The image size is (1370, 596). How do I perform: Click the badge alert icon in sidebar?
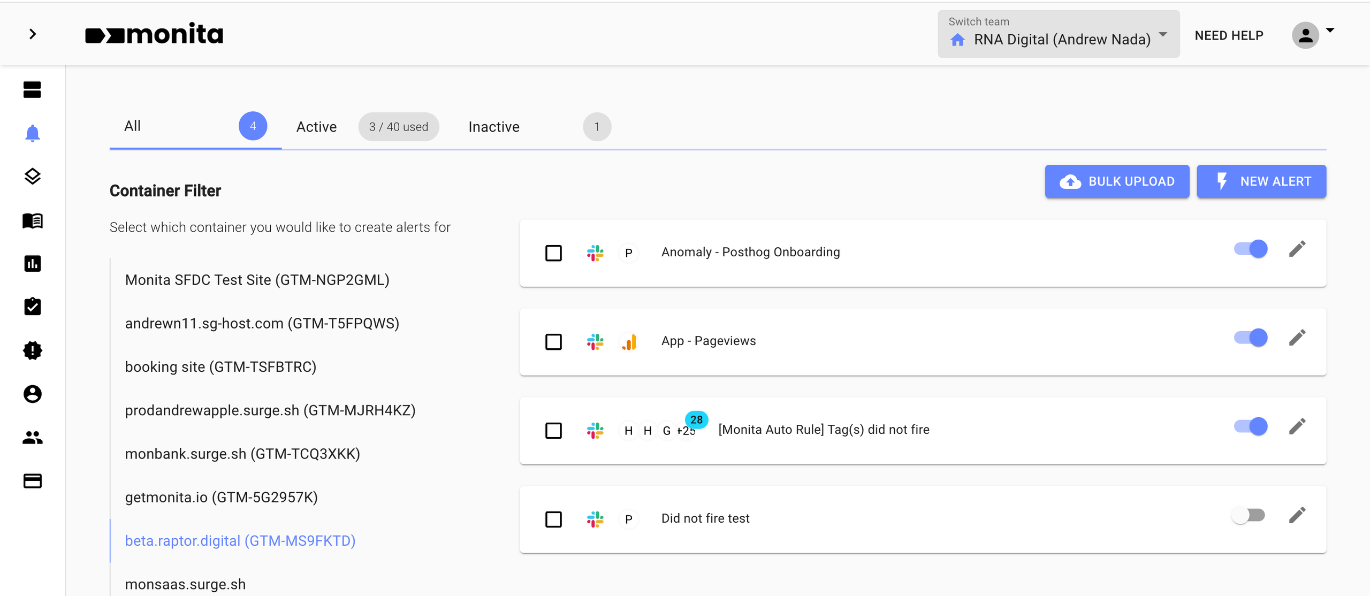(x=33, y=350)
